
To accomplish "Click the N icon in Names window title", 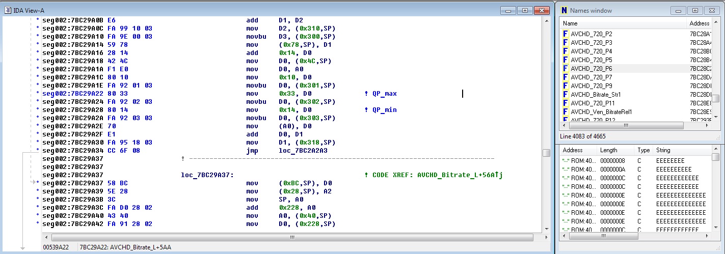I will pyautogui.click(x=564, y=10).
